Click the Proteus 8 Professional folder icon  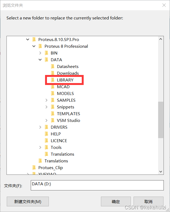coord(40,46)
